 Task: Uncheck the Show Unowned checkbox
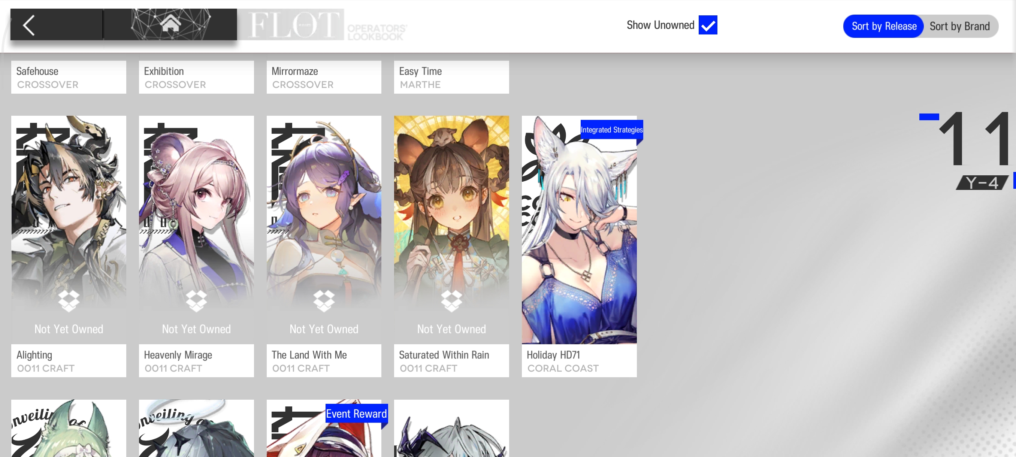pyautogui.click(x=708, y=25)
